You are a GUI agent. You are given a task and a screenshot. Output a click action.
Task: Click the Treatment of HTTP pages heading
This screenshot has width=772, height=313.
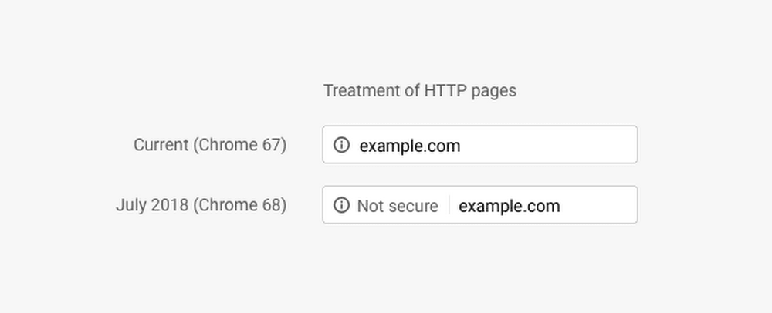[419, 91]
